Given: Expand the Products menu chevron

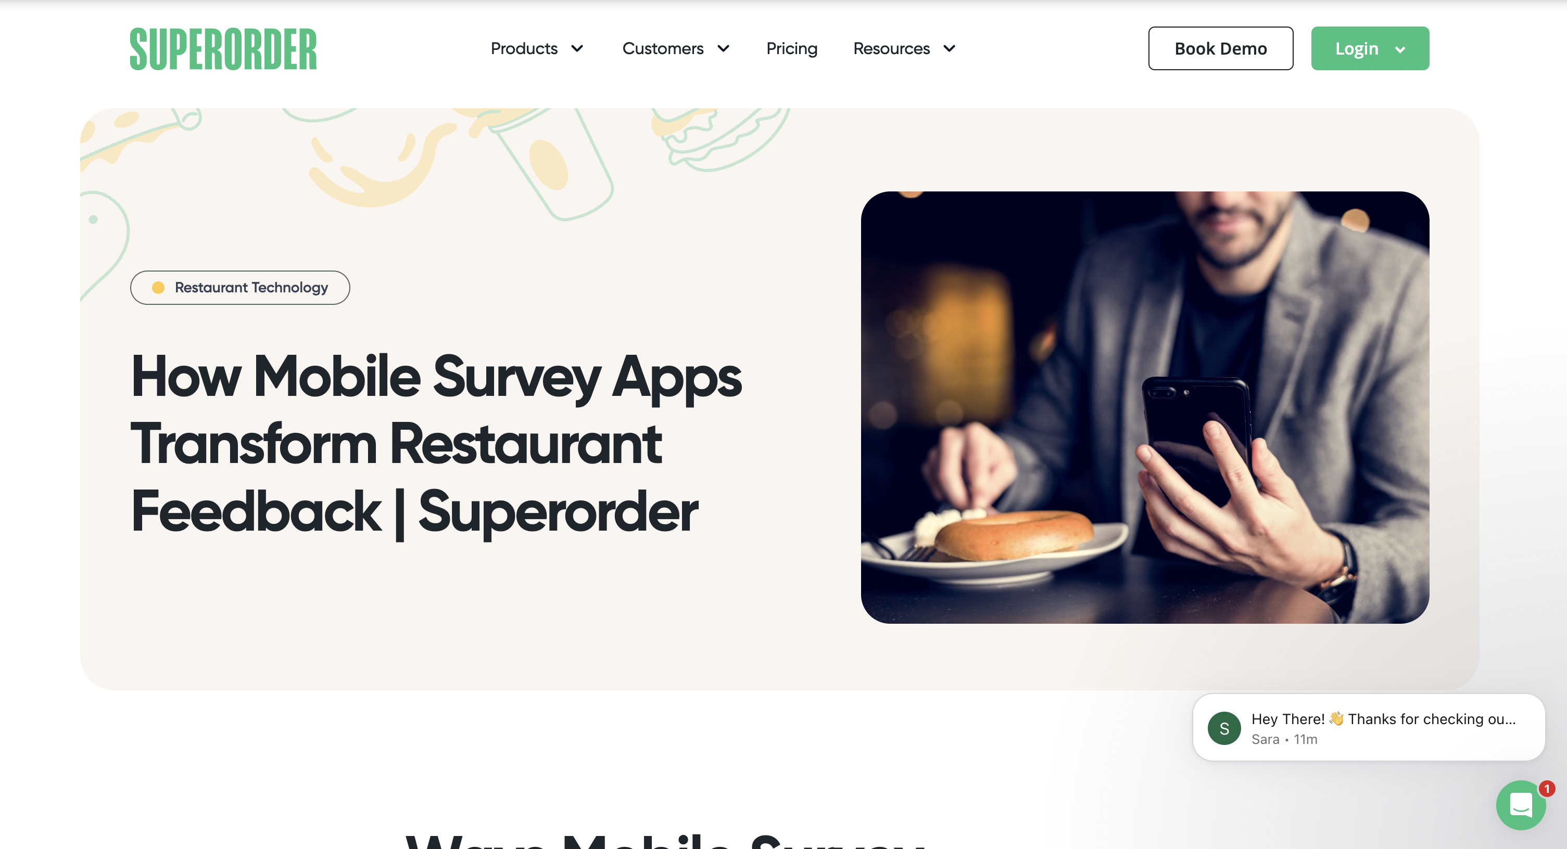Looking at the screenshot, I should (x=577, y=48).
